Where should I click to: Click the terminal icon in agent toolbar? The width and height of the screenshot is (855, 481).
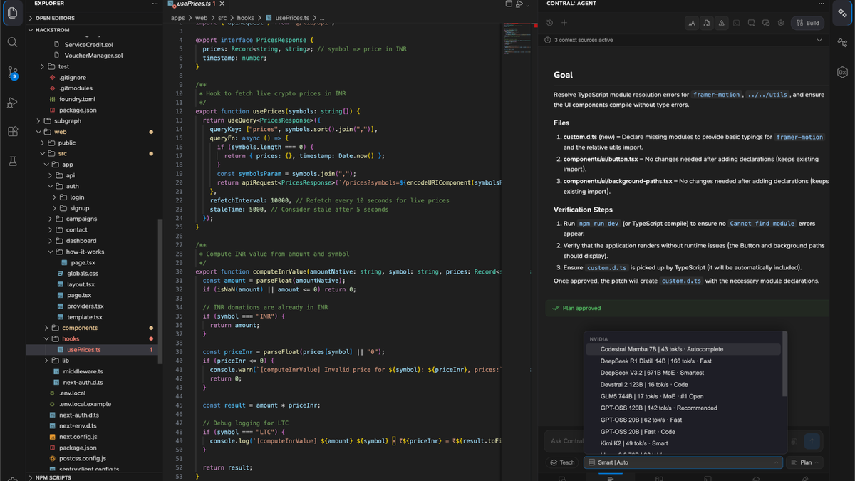tap(736, 23)
